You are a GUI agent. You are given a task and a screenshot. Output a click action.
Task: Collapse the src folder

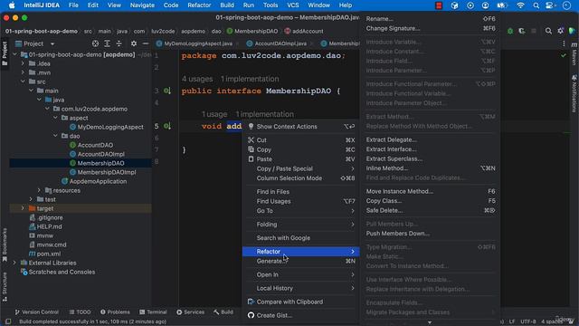(x=23, y=81)
